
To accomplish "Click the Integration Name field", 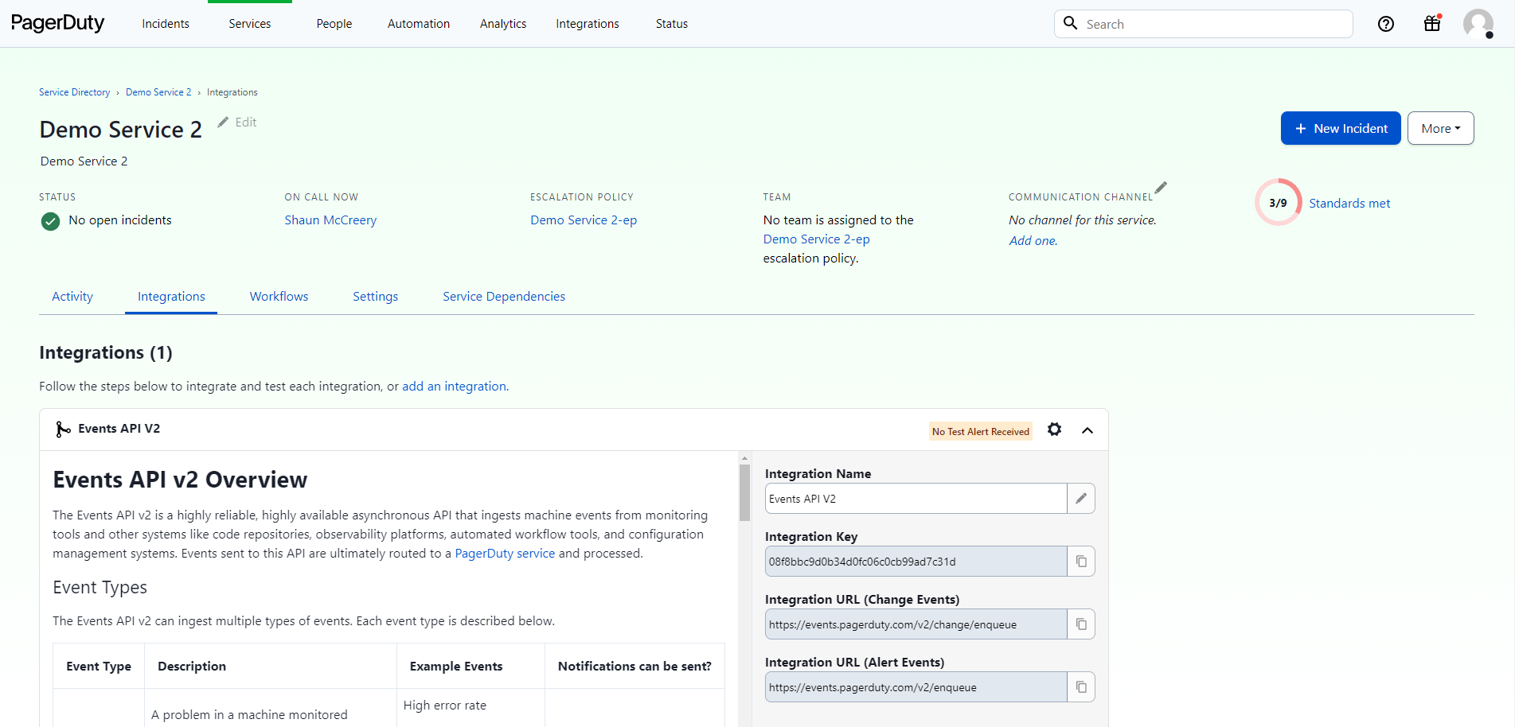I will (x=916, y=499).
